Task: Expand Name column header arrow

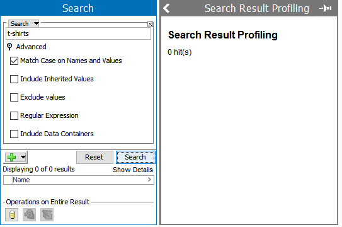Action: click(149, 180)
